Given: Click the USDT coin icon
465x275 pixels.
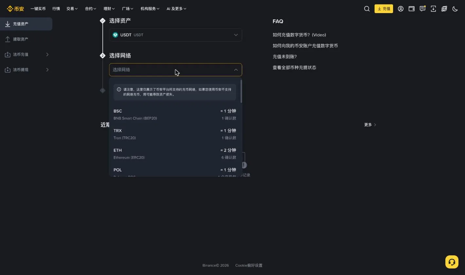Looking at the screenshot, I should (115, 35).
